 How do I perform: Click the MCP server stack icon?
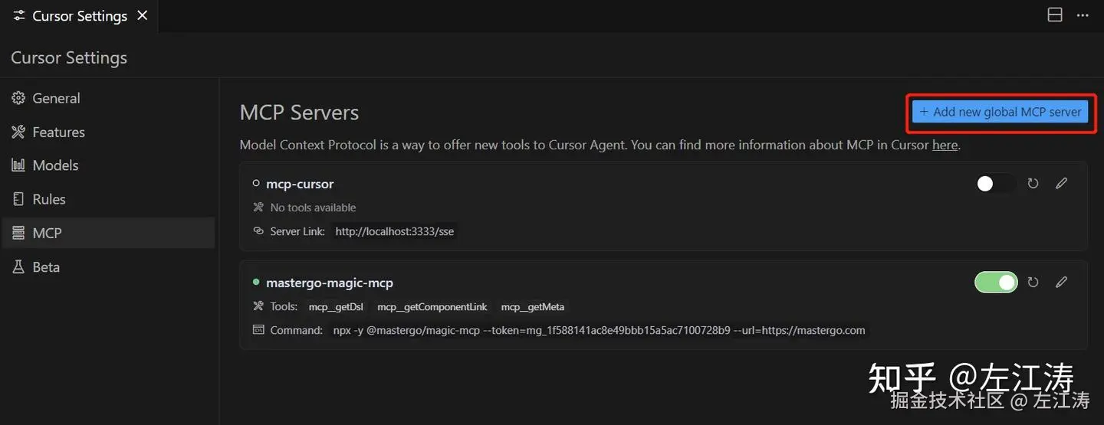pyautogui.click(x=18, y=233)
